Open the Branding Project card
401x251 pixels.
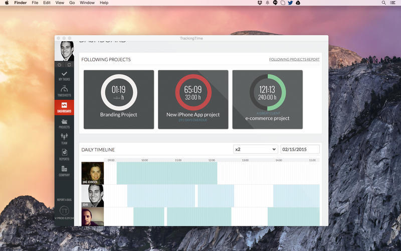point(119,99)
